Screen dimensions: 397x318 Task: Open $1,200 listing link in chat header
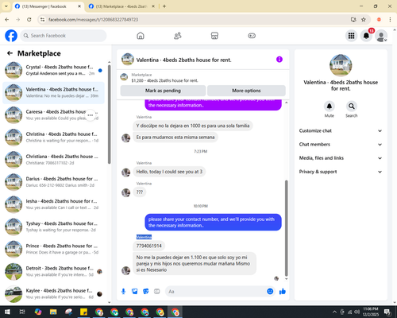(164, 80)
